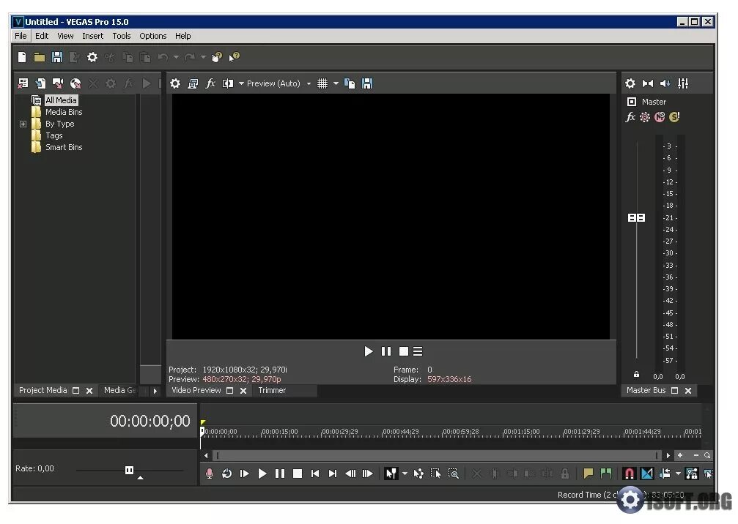The height and width of the screenshot is (524, 738).
Task: Open mixing console sliders icon
Action: coord(683,83)
